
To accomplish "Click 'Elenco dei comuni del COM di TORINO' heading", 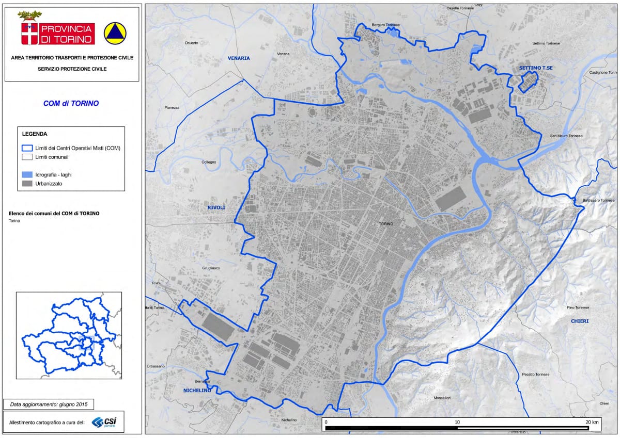I will pyautogui.click(x=54, y=213).
